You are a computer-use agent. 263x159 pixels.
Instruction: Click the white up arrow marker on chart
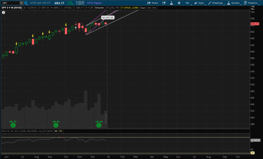pyautogui.click(x=76, y=27)
